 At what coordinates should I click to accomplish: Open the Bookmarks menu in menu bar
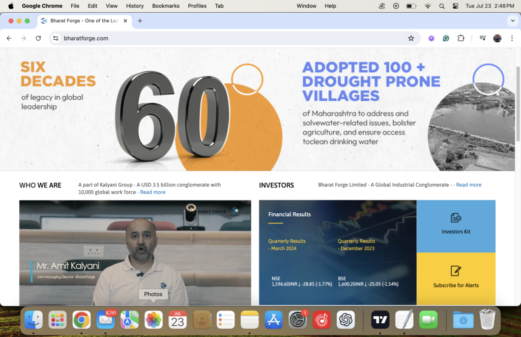pos(165,6)
